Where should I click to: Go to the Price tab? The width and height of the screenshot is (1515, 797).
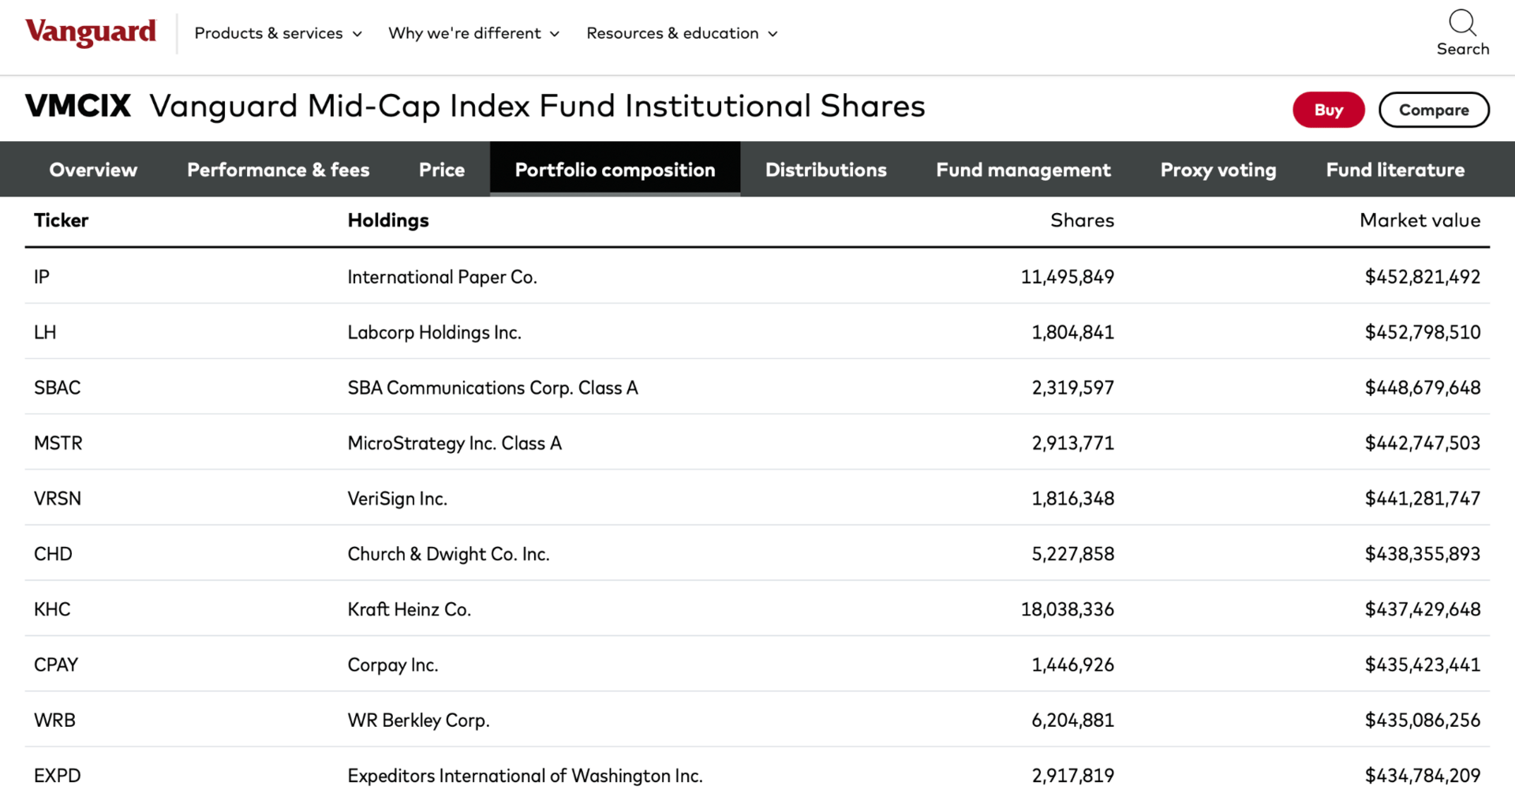pos(442,170)
